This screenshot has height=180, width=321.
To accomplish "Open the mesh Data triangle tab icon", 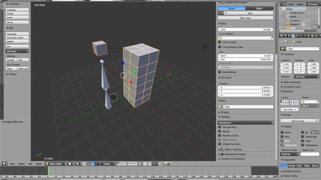I will [x=305, y=36].
